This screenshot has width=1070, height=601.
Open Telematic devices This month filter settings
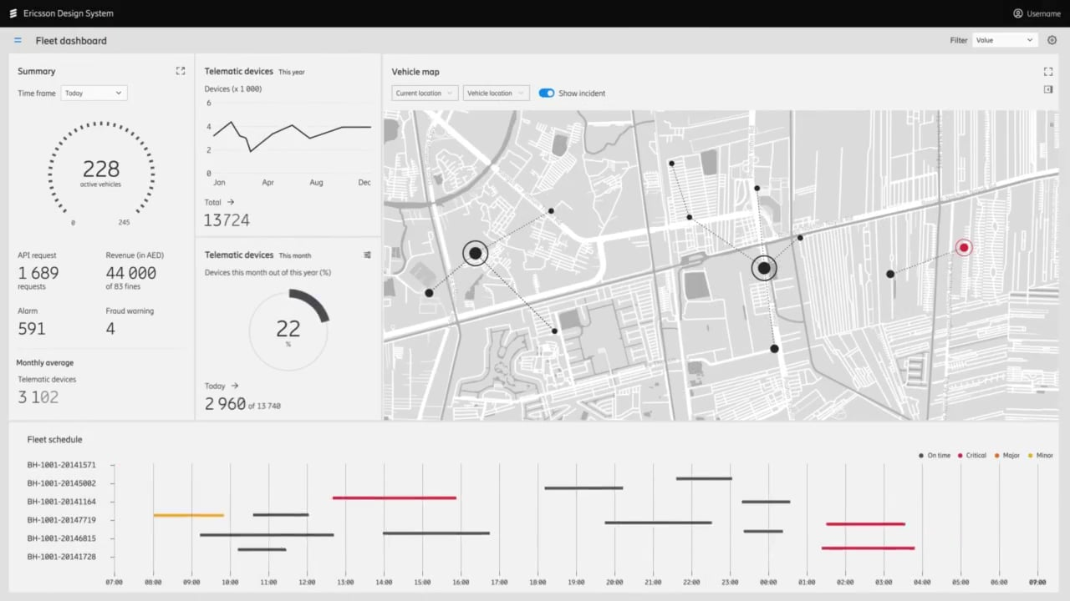pos(367,255)
